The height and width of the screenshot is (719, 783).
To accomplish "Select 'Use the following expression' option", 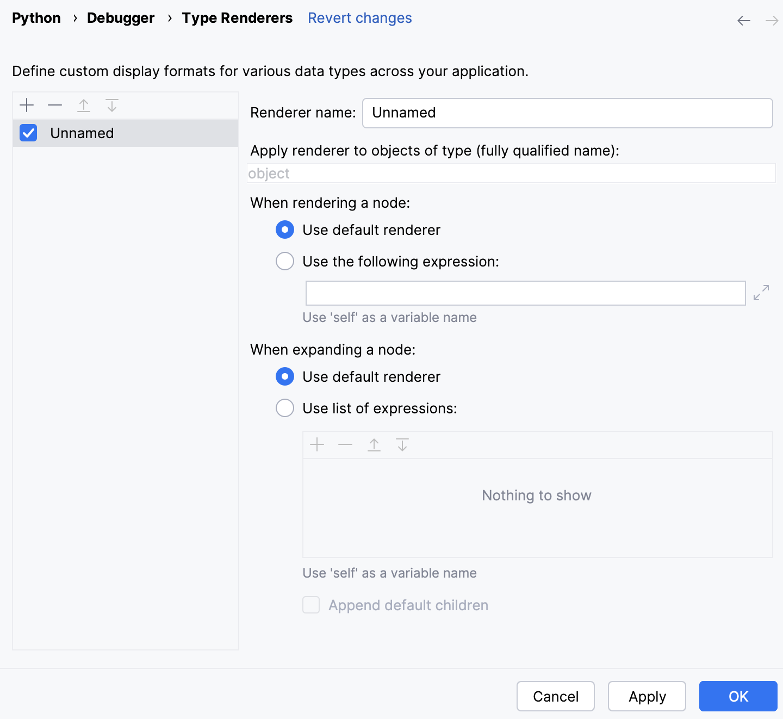I will coord(284,261).
